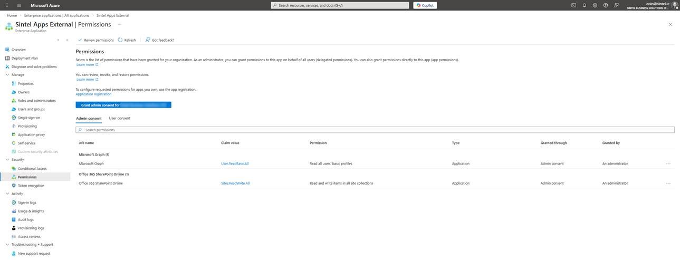Viewport: 680px width, 260px height.
Task: Open Properties icon in sidebar
Action: pos(14,83)
